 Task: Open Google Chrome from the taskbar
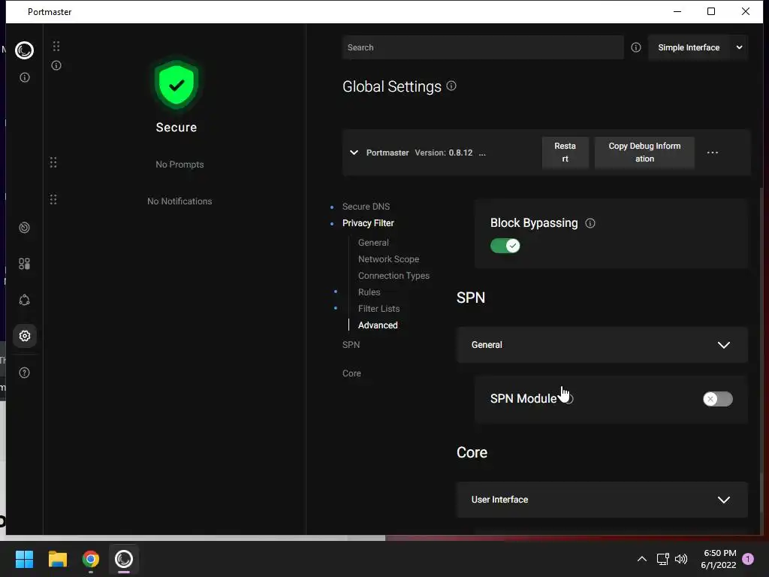pos(91,559)
